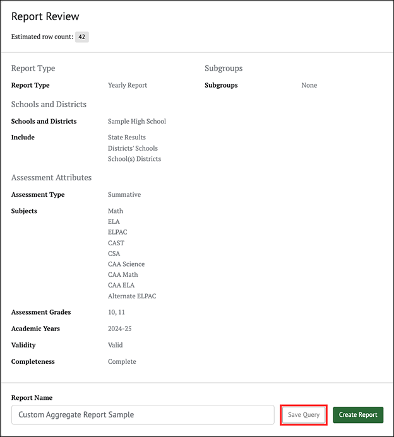The height and width of the screenshot is (437, 394).
Task: Click the Districts' Schools include item
Action: click(x=133, y=148)
